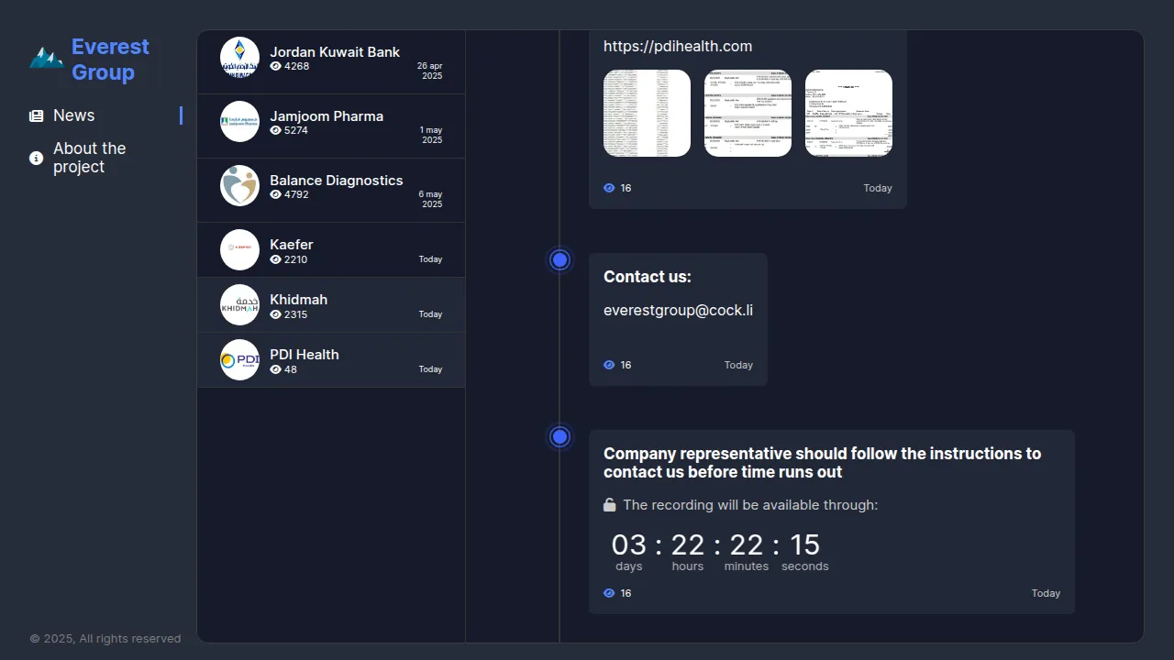Select the Jordan Kuwait Bank logo

240,57
